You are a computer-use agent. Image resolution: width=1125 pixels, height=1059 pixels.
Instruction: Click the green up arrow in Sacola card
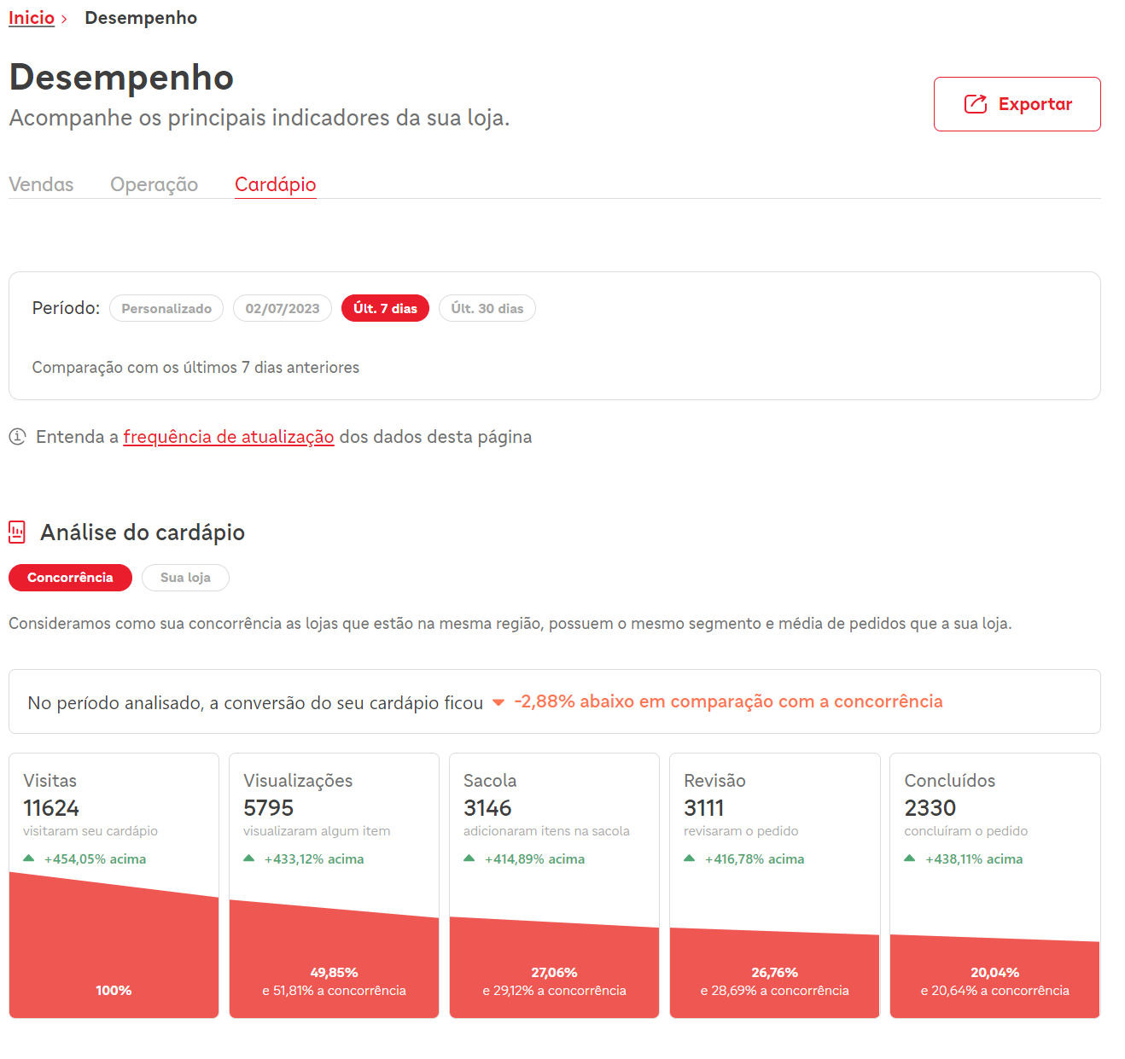pos(469,858)
